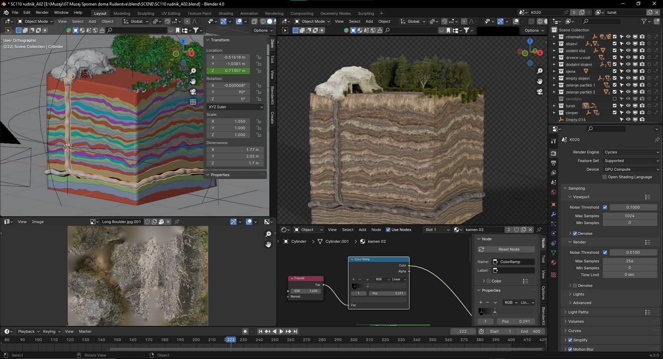The height and width of the screenshot is (359, 663).
Task: Enable Open Shading Language checkbox
Action: [x=605, y=177]
